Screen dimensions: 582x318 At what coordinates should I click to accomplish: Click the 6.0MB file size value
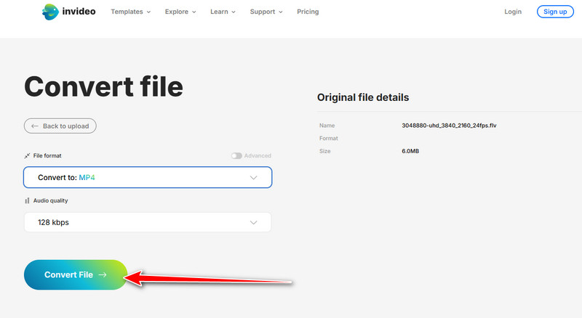click(410, 151)
